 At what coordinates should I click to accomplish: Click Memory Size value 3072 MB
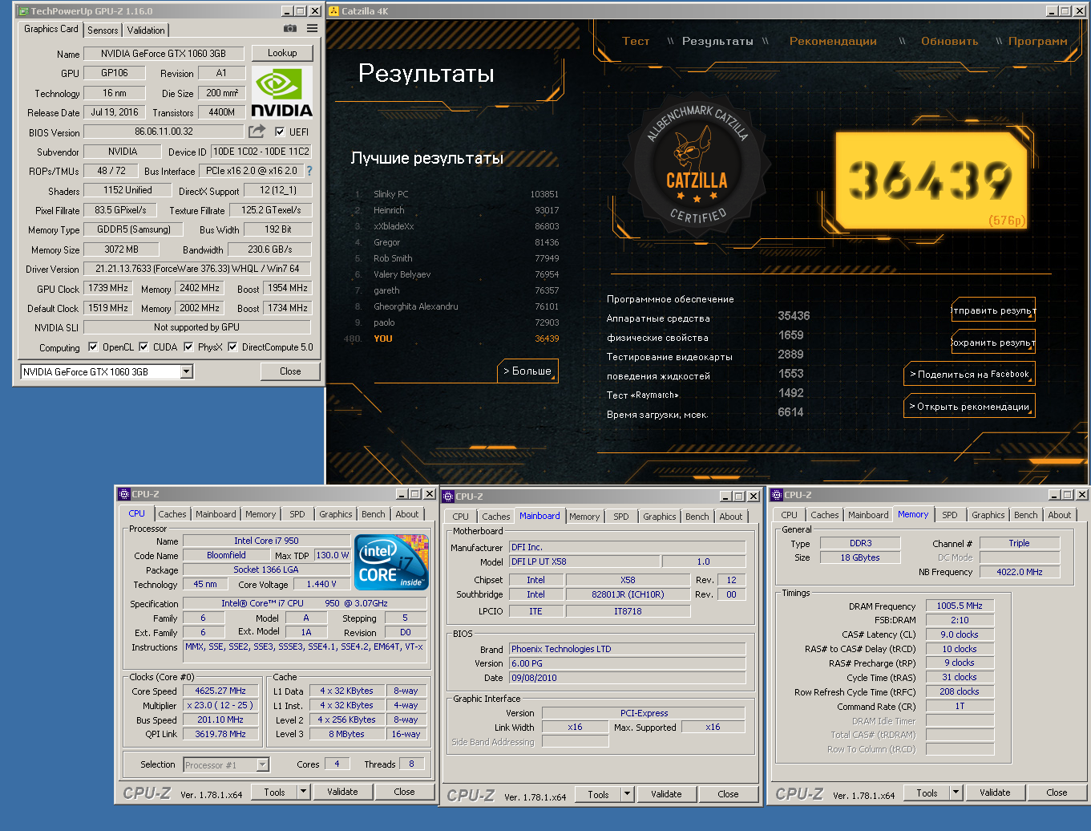(x=121, y=249)
